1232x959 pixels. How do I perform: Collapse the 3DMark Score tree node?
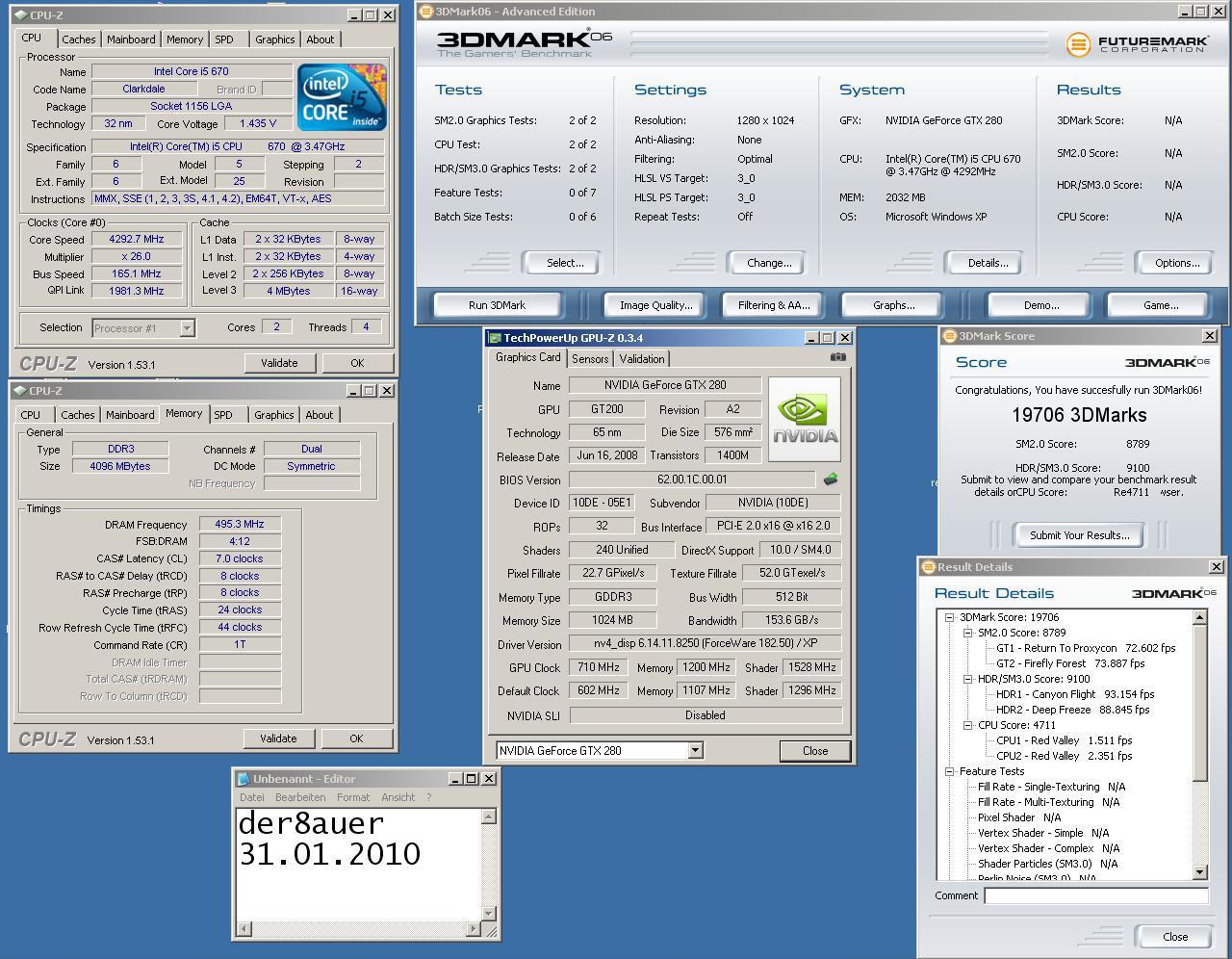[949, 617]
